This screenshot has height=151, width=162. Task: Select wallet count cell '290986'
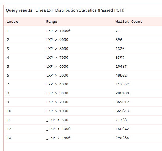pos(122,138)
